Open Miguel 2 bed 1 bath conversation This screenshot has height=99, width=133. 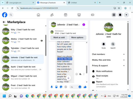point(22,78)
